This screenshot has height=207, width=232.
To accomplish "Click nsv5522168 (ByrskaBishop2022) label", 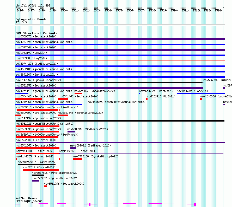I will [96, 156].
